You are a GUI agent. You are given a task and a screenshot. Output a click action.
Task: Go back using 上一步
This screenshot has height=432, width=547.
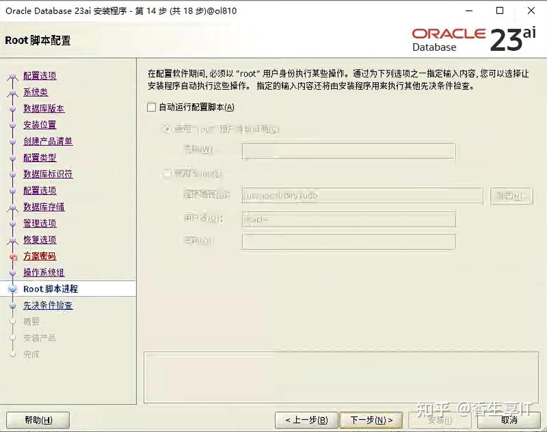(x=304, y=420)
